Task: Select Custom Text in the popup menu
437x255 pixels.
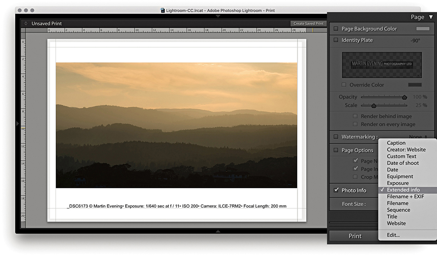Action: click(401, 156)
